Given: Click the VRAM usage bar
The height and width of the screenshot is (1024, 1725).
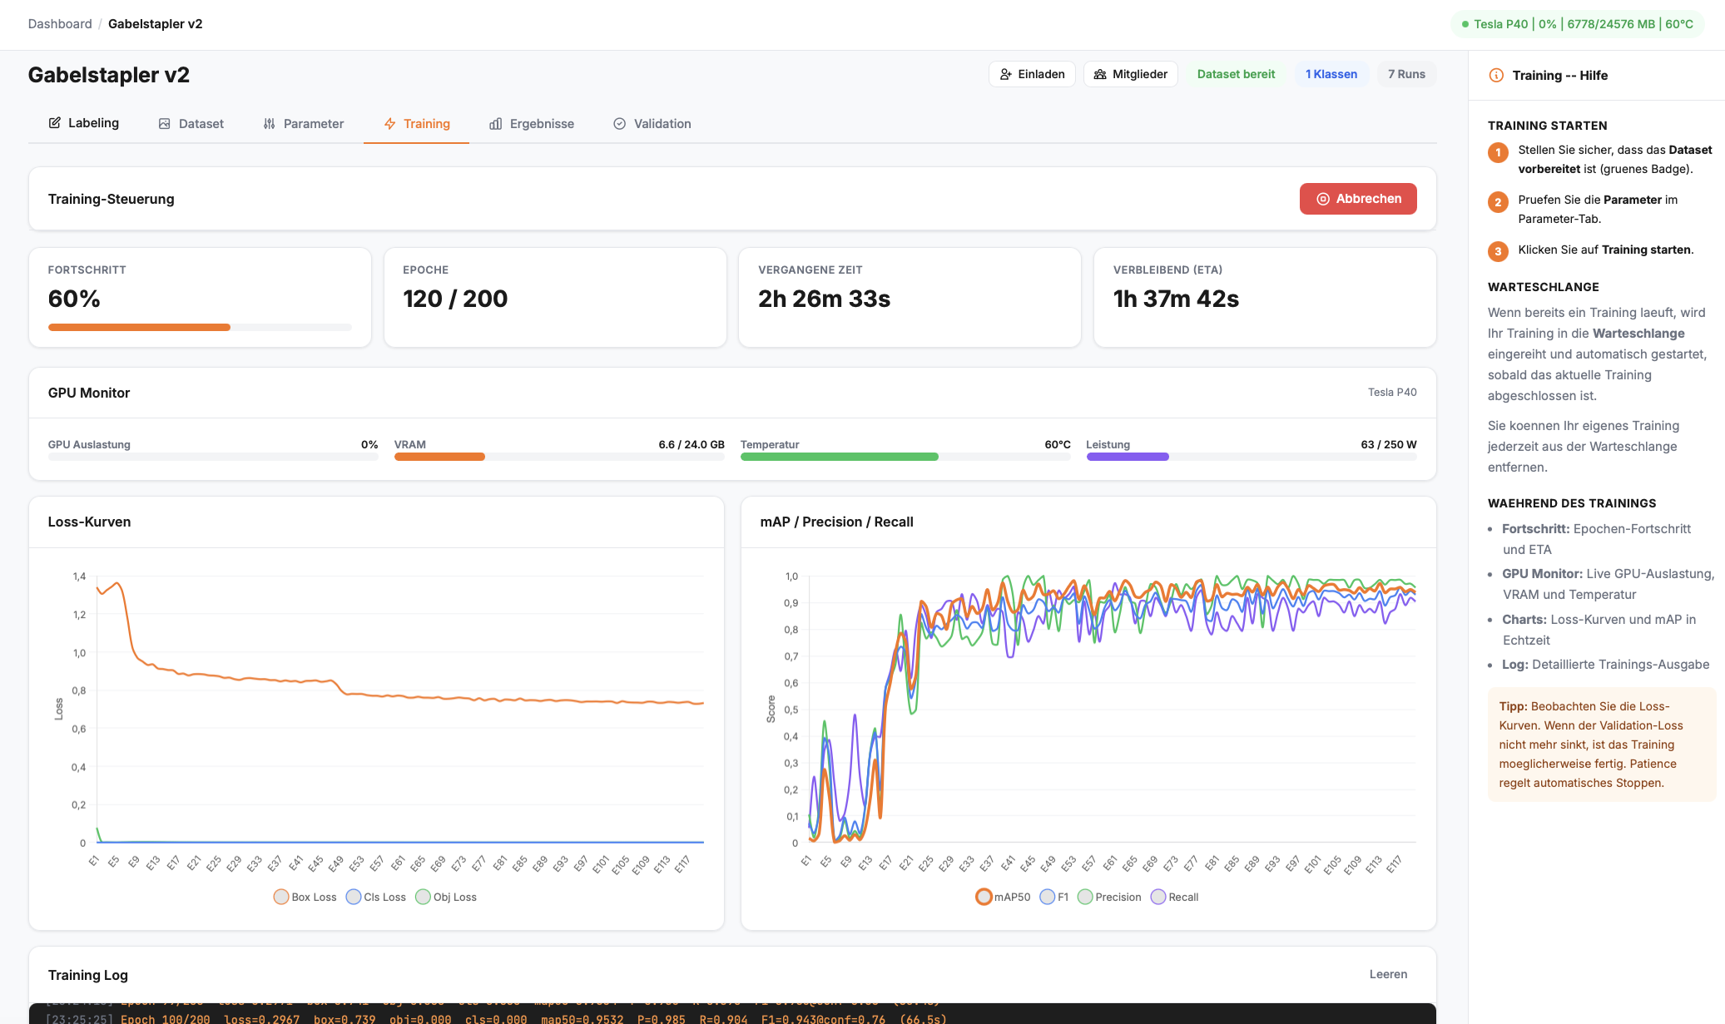Looking at the screenshot, I should (559, 457).
